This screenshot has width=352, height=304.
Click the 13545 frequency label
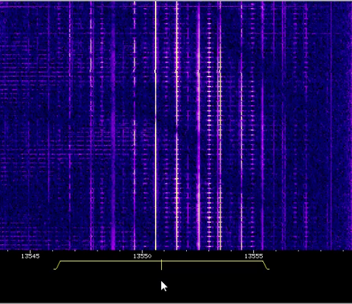click(30, 256)
